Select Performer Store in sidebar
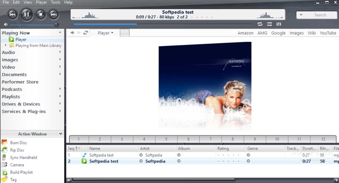 pyautogui.click(x=20, y=82)
